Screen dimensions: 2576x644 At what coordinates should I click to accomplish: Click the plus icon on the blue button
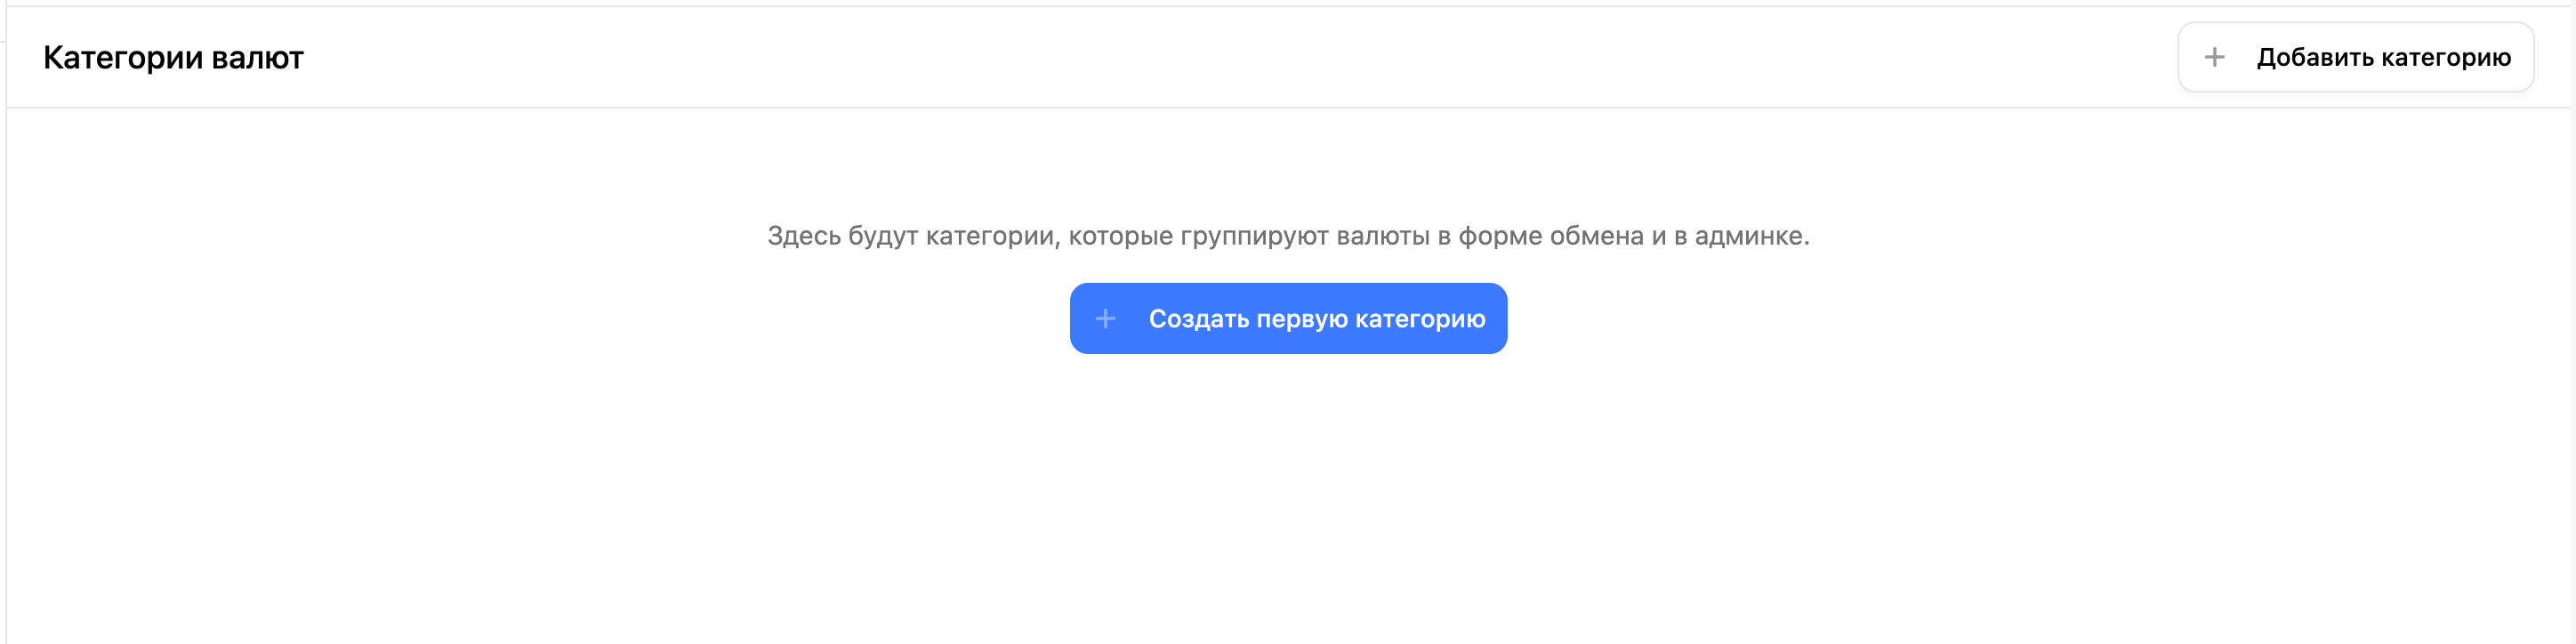coord(1105,319)
